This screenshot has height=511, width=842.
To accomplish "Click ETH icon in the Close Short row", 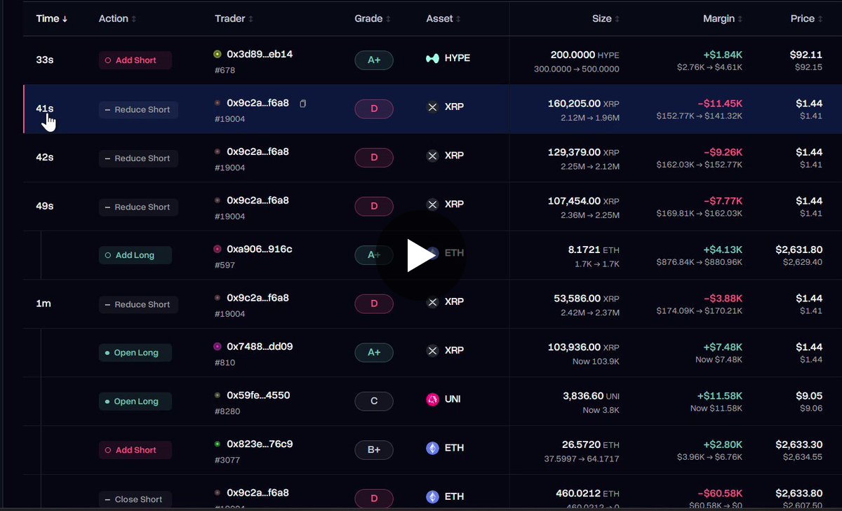I will [x=433, y=497].
